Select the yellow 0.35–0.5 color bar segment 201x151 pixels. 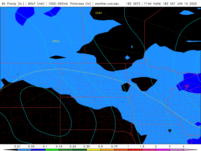[93, 150]
